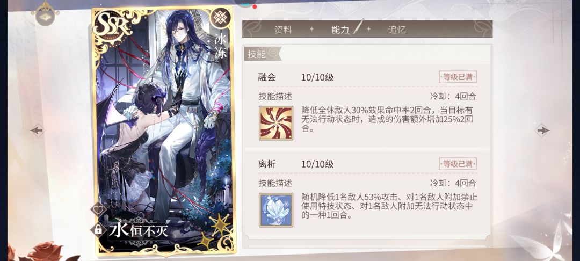Screen dimensions: 580x261
Task: Switch to the 资料 tab
Action: pos(284,30)
